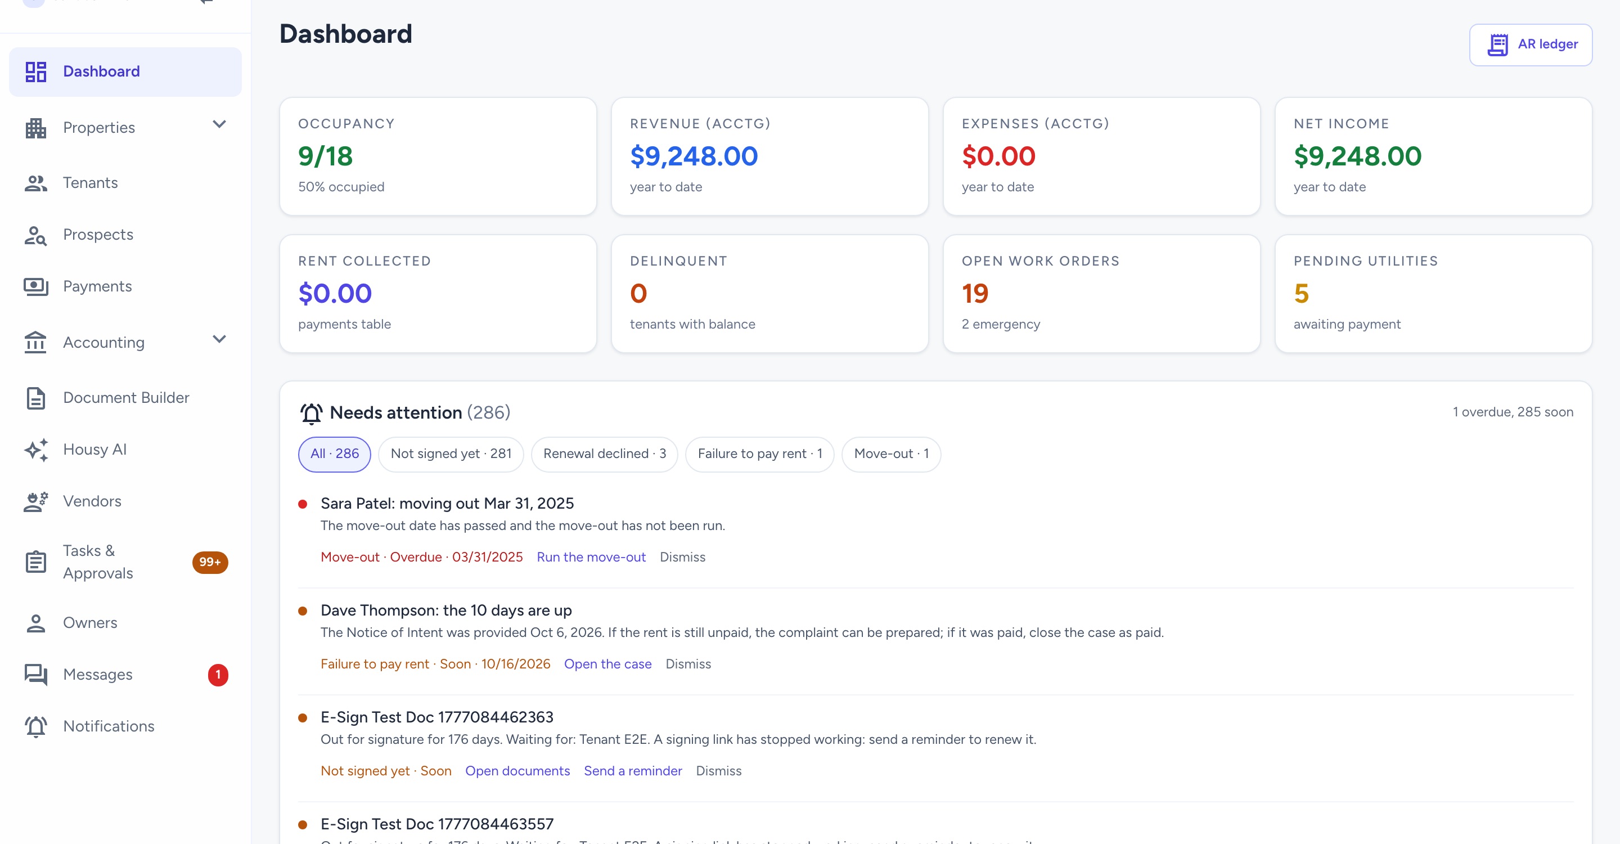Click the Notifications bell icon in sidebar
The height and width of the screenshot is (844, 1620).
[36, 726]
